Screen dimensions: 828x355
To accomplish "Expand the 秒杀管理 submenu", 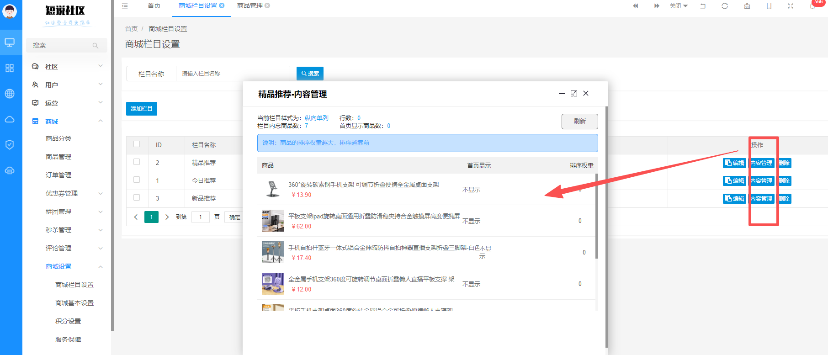I will (x=101, y=230).
